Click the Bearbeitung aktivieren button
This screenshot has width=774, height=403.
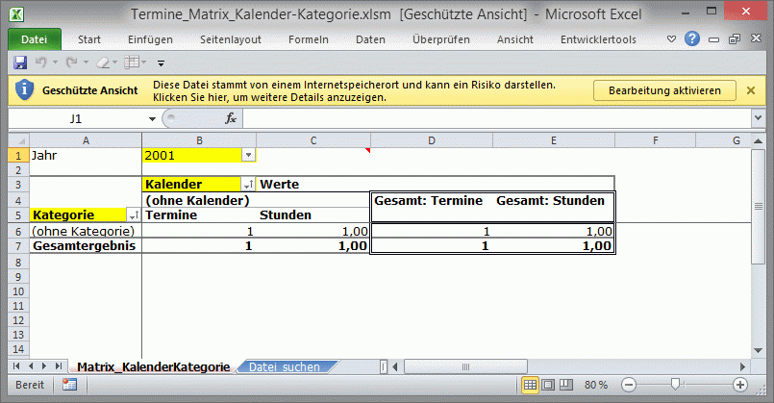[664, 90]
